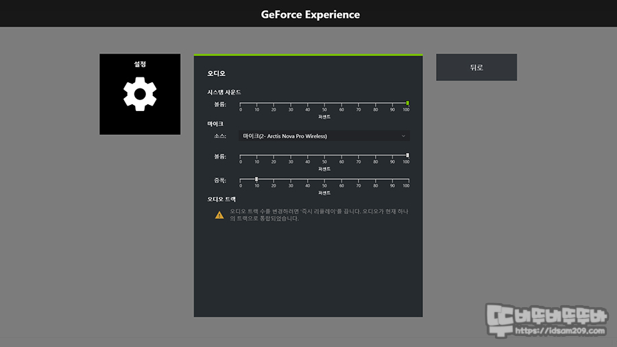Click the 마이크 section label
The width and height of the screenshot is (617, 347).
215,123
